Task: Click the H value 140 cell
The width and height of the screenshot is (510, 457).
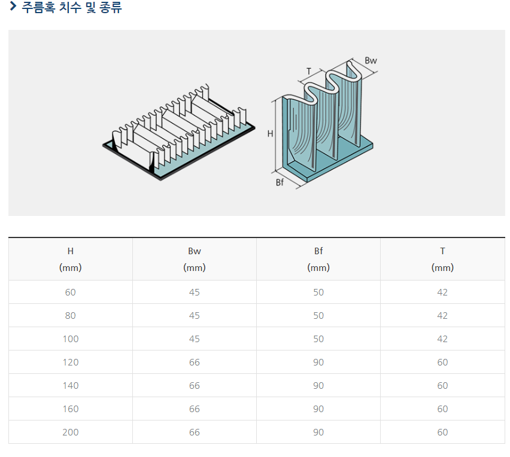Action: click(x=71, y=385)
